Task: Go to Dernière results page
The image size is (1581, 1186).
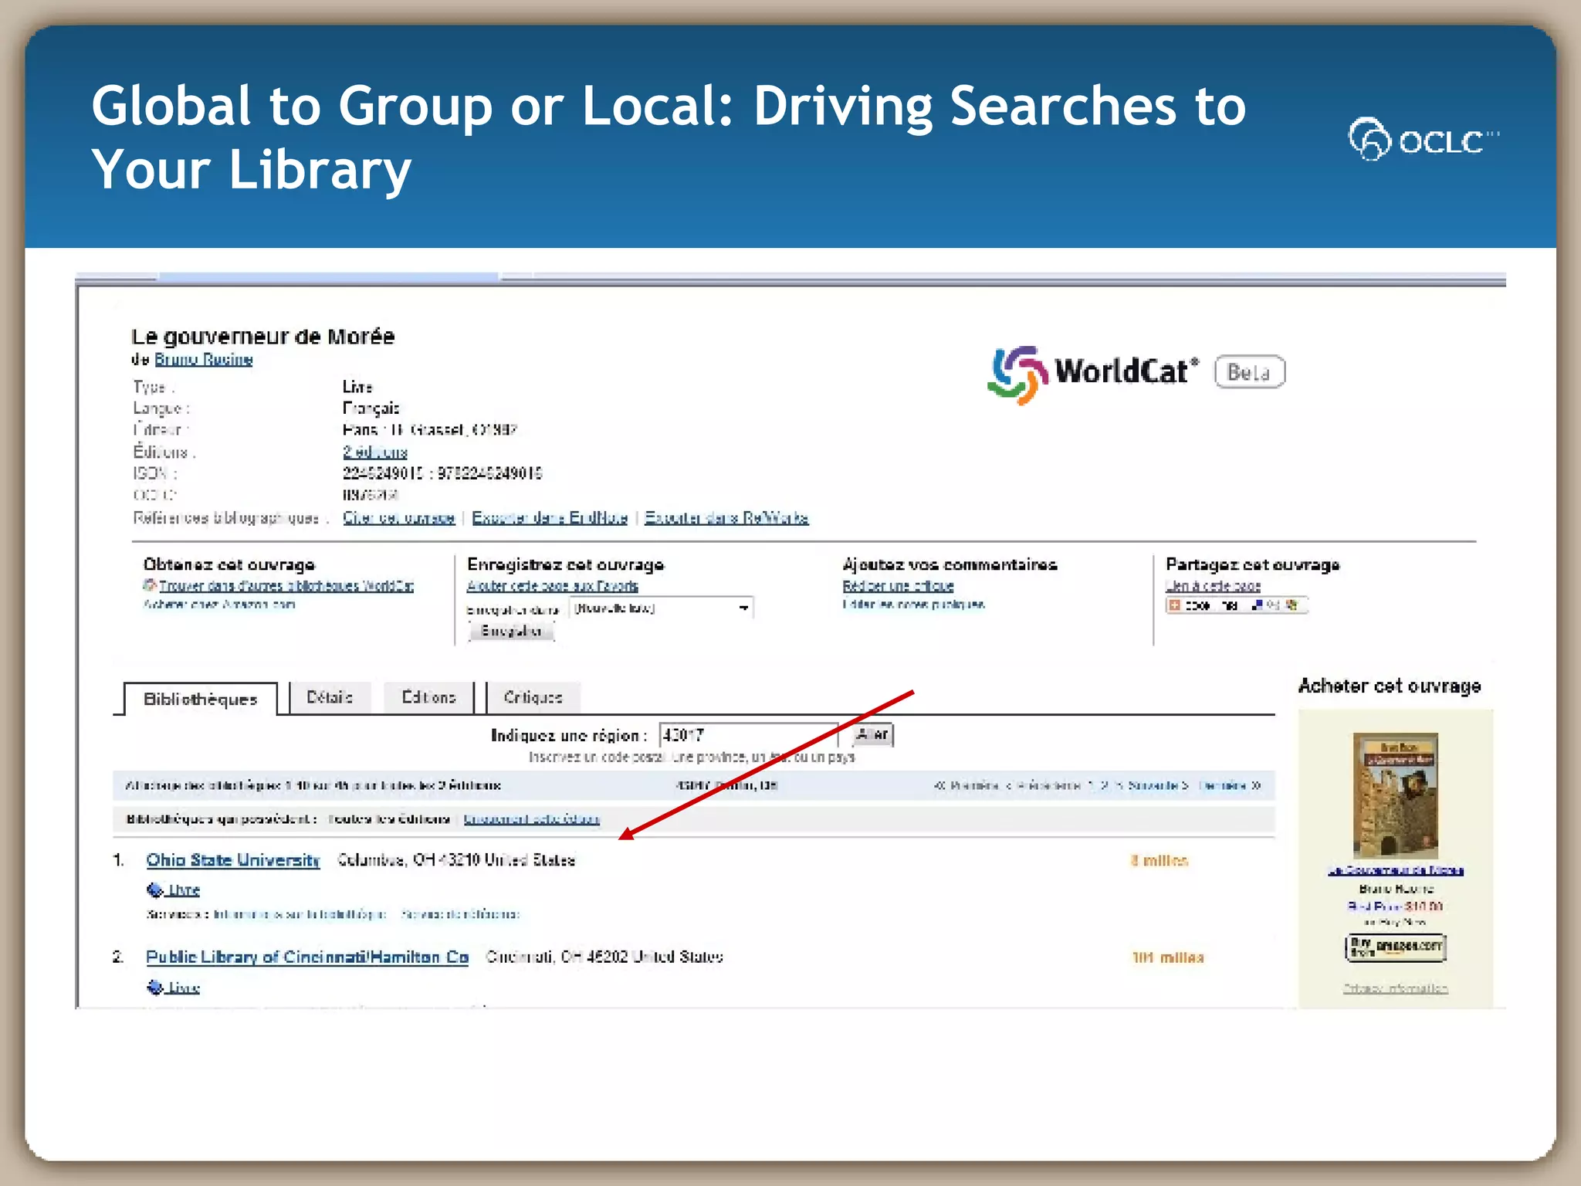Action: (1230, 785)
